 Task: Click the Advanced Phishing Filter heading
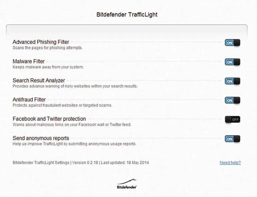coord(41,42)
